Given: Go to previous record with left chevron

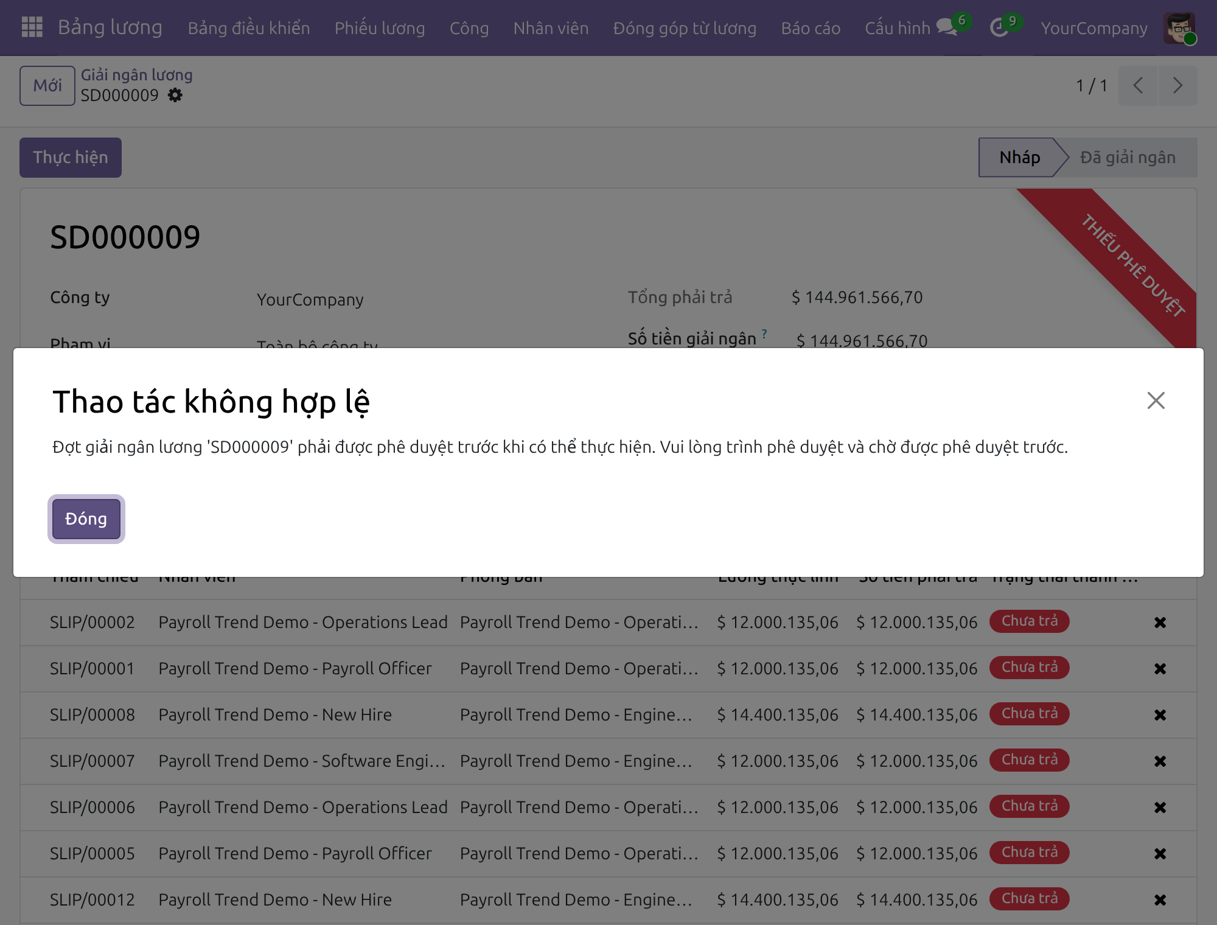Looking at the screenshot, I should coord(1138,85).
